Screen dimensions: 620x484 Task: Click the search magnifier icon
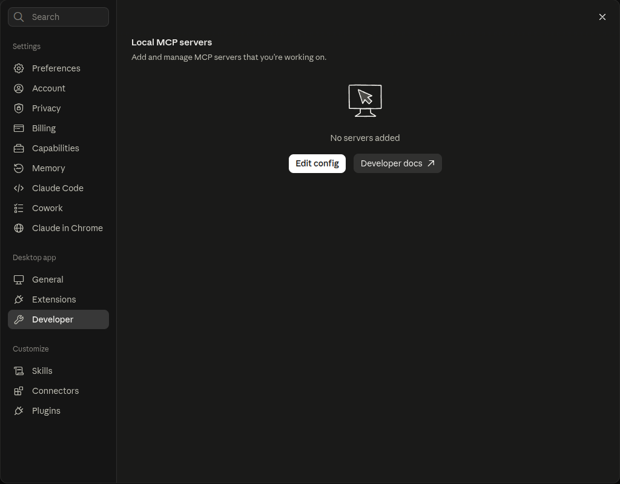[x=19, y=16]
